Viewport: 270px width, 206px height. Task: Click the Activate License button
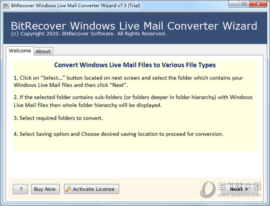coord(91,189)
